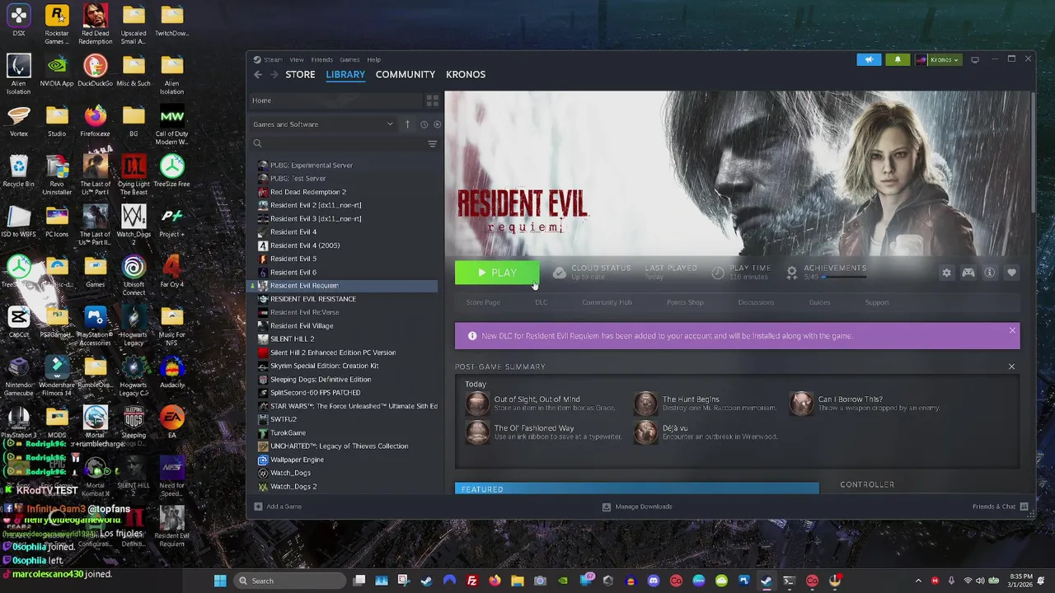Open the Points Shop link
This screenshot has height=593, width=1055.
click(x=685, y=302)
